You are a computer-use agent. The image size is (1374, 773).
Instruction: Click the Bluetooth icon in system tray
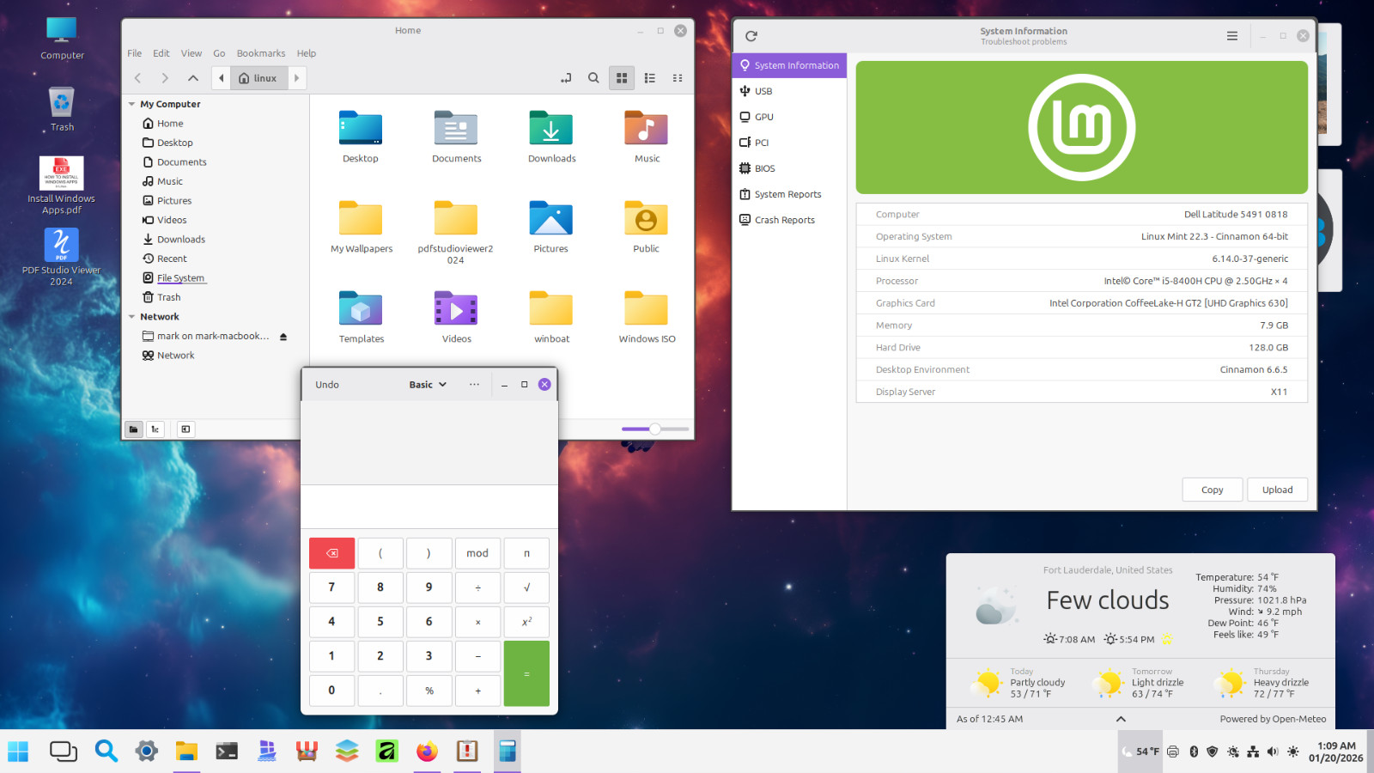click(1194, 752)
